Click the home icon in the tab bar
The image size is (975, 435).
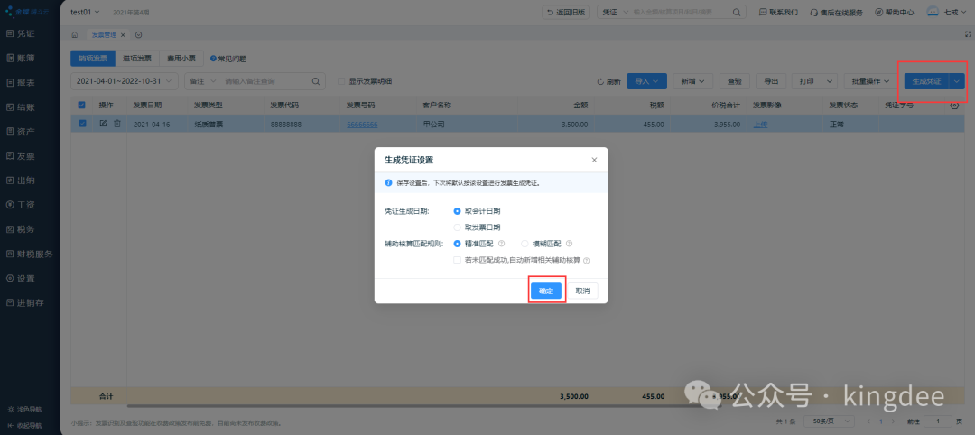tap(74, 34)
